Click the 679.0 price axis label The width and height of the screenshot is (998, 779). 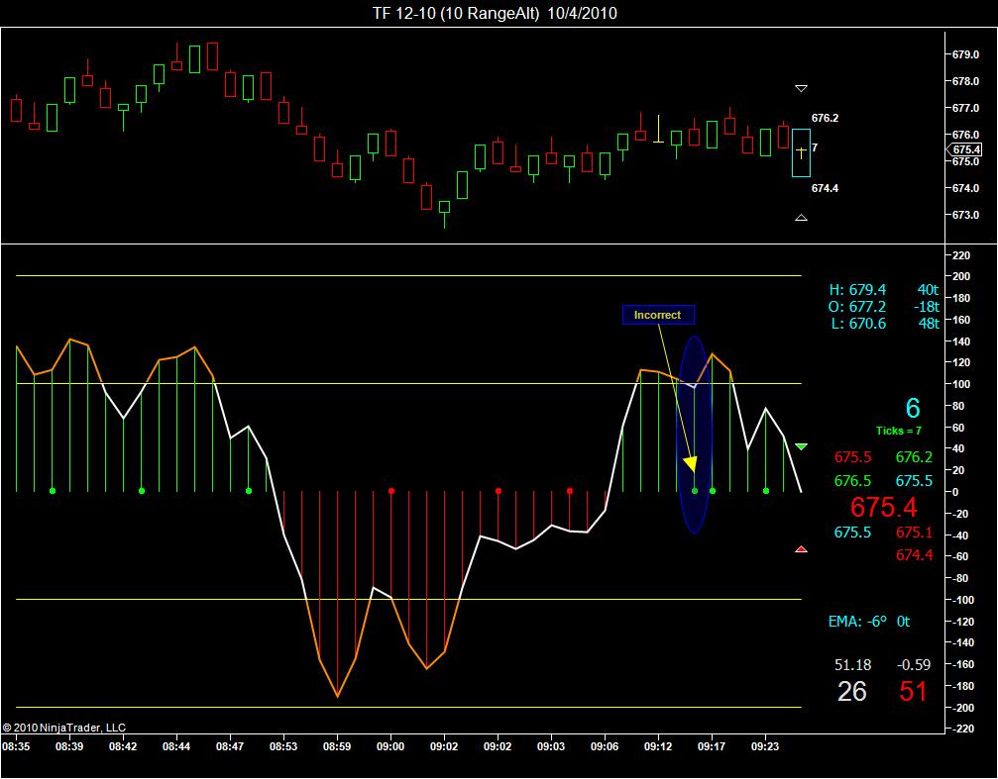(965, 54)
